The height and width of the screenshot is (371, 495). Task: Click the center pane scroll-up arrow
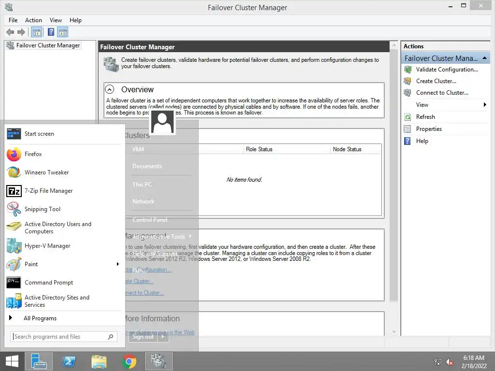coord(394,46)
